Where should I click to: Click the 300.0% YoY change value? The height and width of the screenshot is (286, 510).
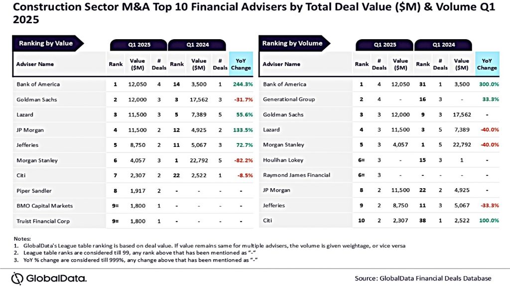489,84
